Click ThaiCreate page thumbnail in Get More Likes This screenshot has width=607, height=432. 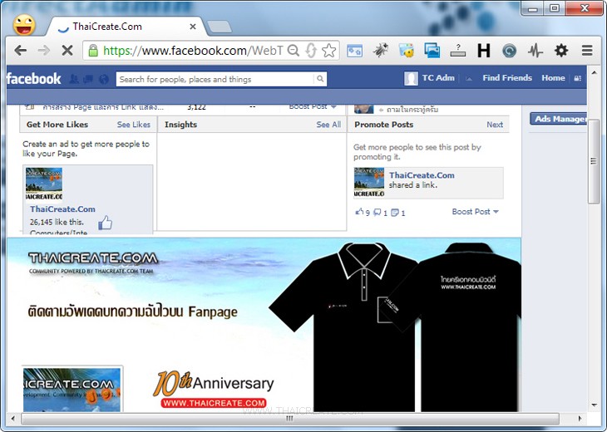click(x=44, y=184)
